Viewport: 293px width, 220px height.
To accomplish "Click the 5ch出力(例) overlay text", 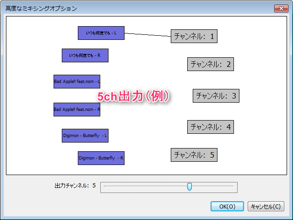I will [133, 97].
